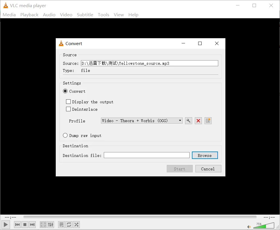Cancel the Convert dialog

click(x=208, y=169)
